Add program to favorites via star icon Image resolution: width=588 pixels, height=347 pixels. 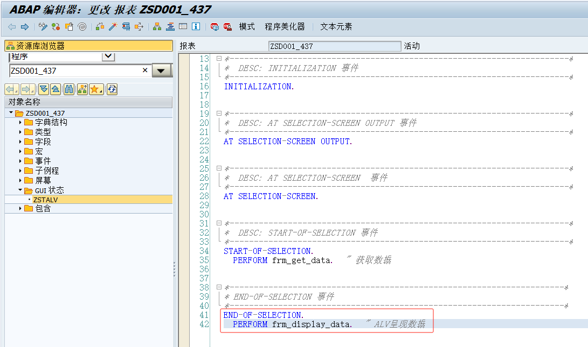pyautogui.click(x=94, y=89)
